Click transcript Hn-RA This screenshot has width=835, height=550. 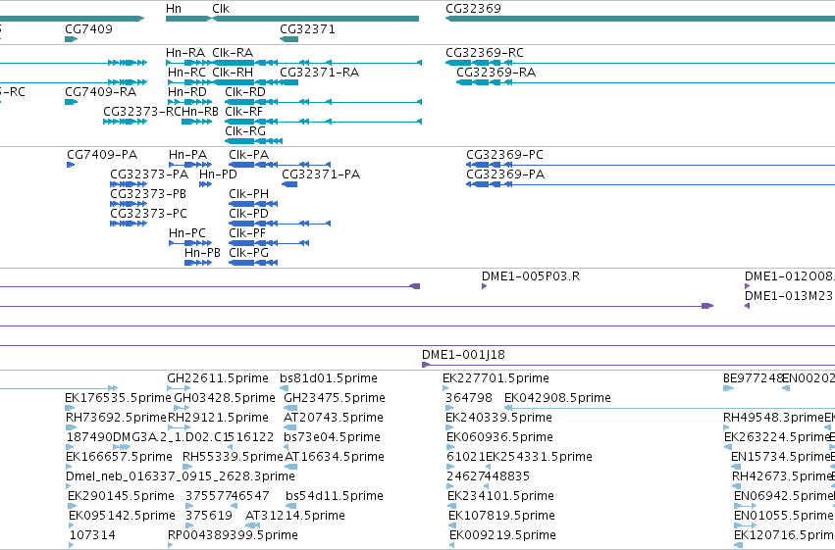[x=185, y=53]
